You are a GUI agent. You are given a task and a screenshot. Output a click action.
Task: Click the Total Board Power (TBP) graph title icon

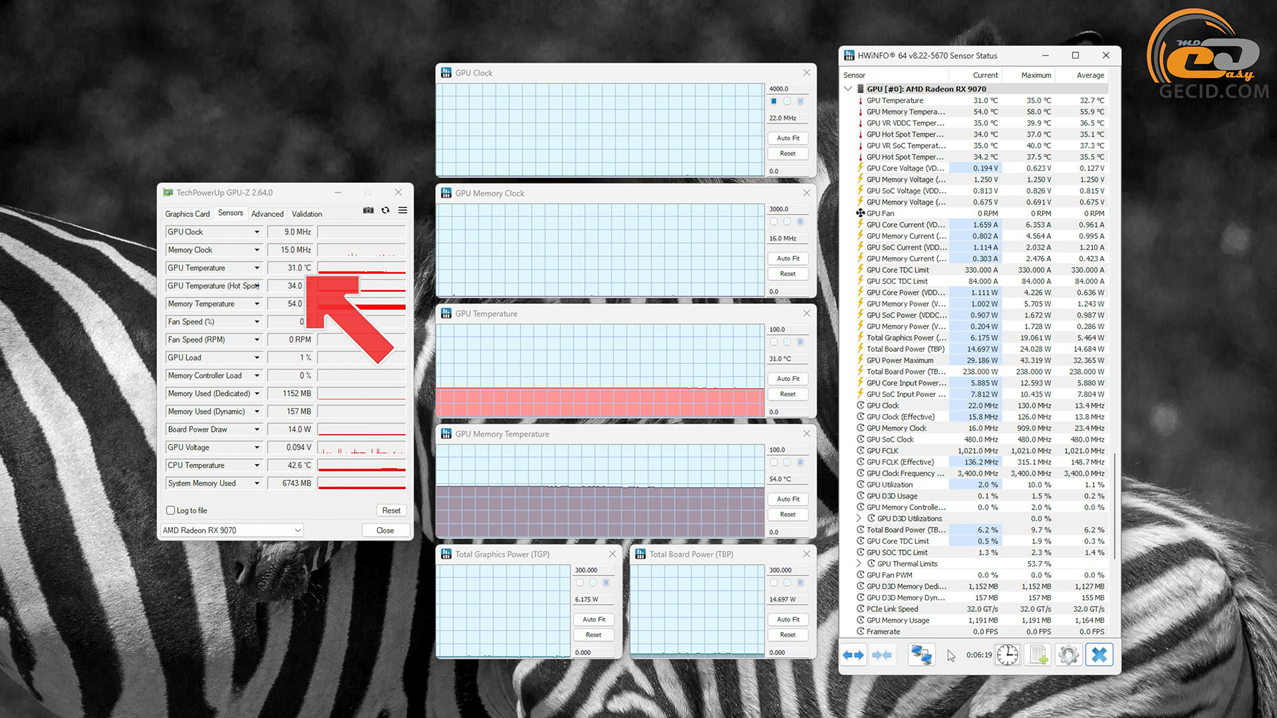point(640,554)
